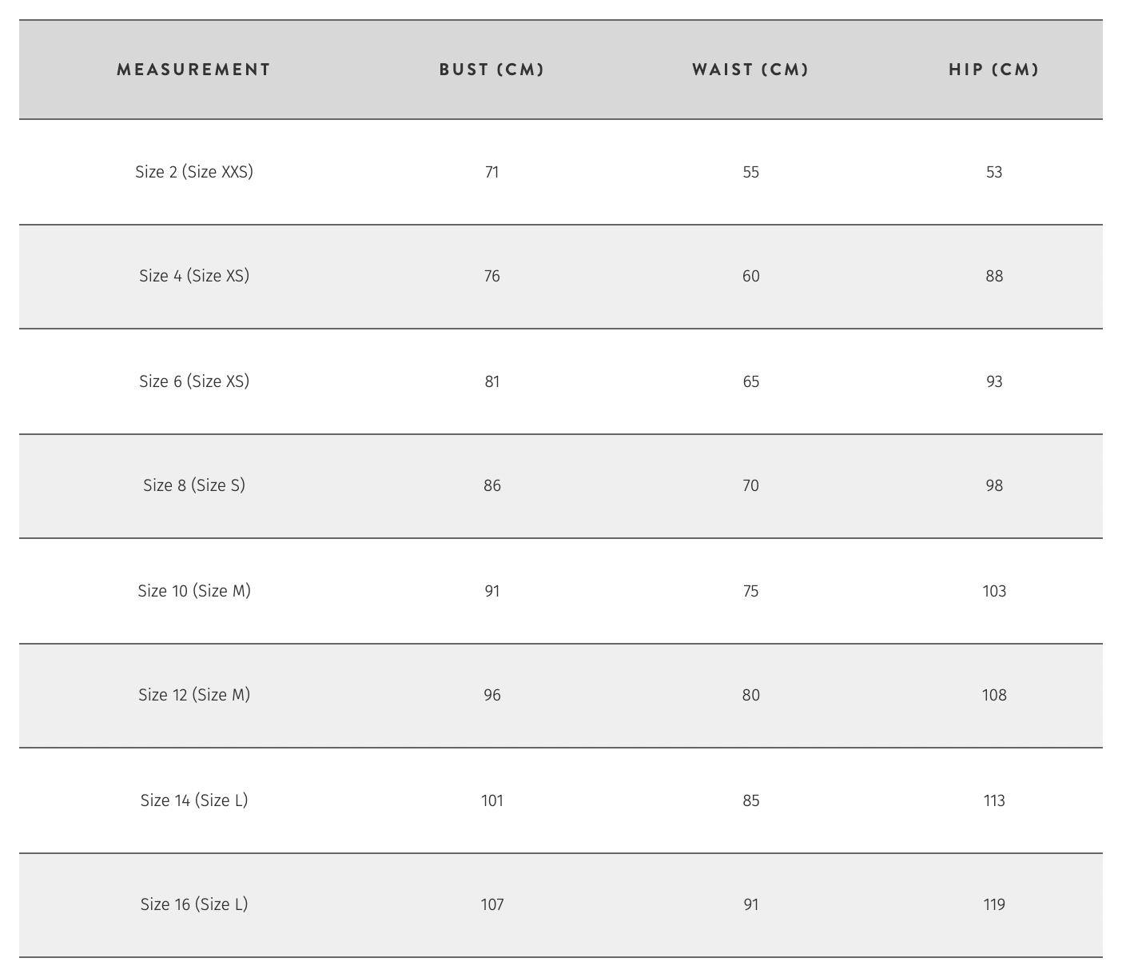Select the Size 4 (Size XS) row label

coord(194,276)
